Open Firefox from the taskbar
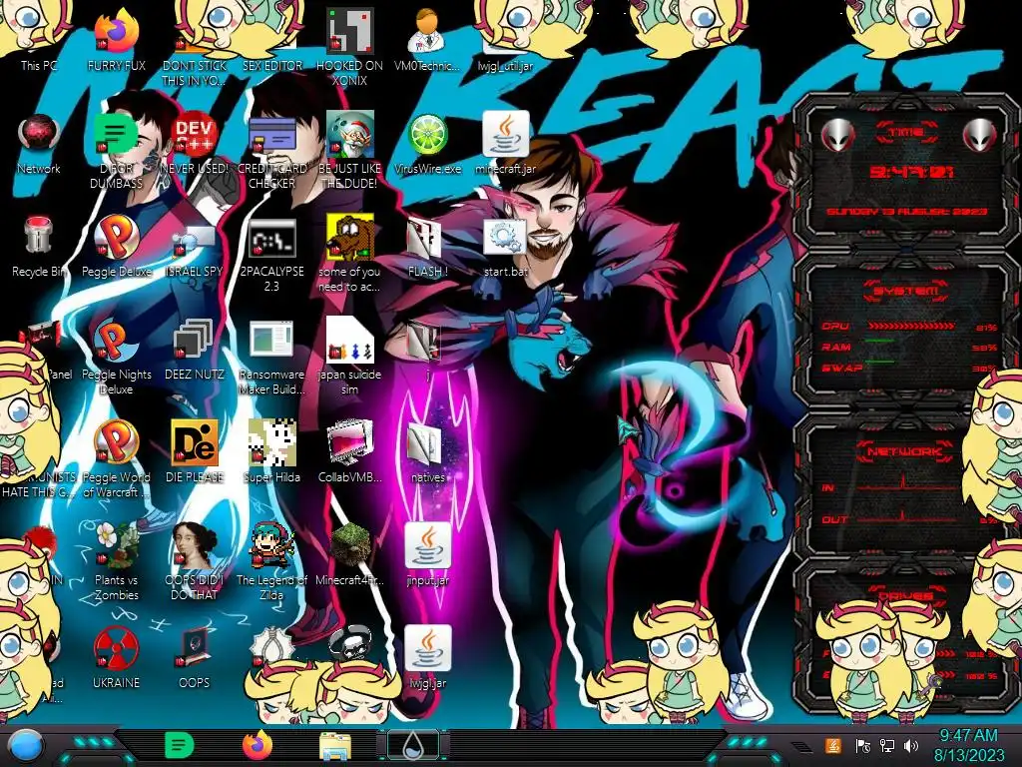 click(257, 745)
